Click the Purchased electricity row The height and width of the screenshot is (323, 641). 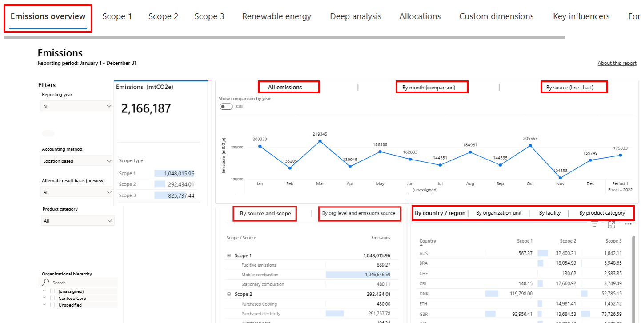(x=312, y=314)
